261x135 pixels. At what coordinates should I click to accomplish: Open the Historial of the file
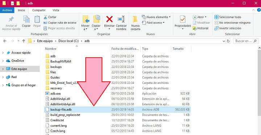[x=200, y=28]
